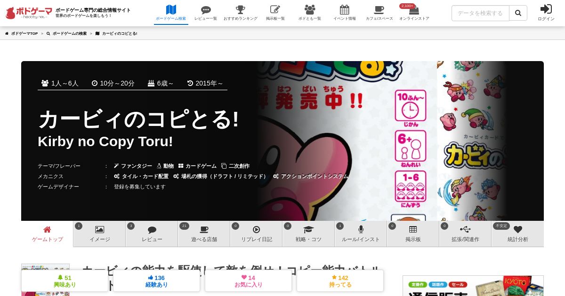
Task: Click the Kirby no Copy Toru! subtitle
Action: pyautogui.click(x=105, y=141)
